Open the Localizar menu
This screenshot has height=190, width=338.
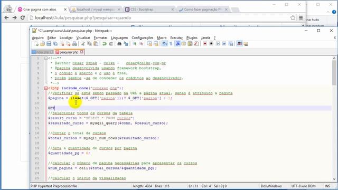tap(66, 37)
